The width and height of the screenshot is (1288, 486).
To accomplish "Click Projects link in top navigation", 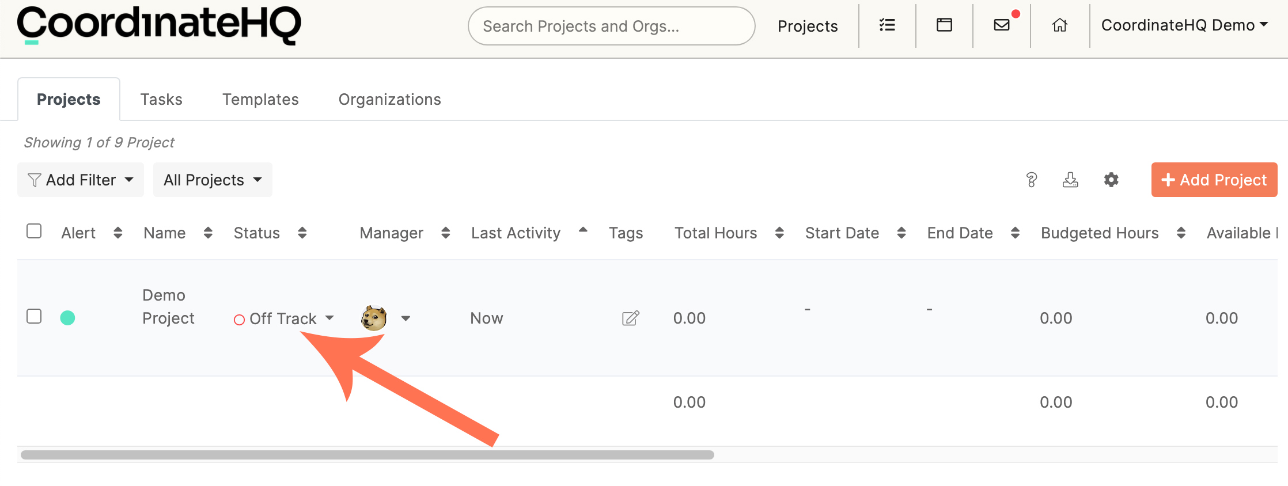I will (808, 26).
